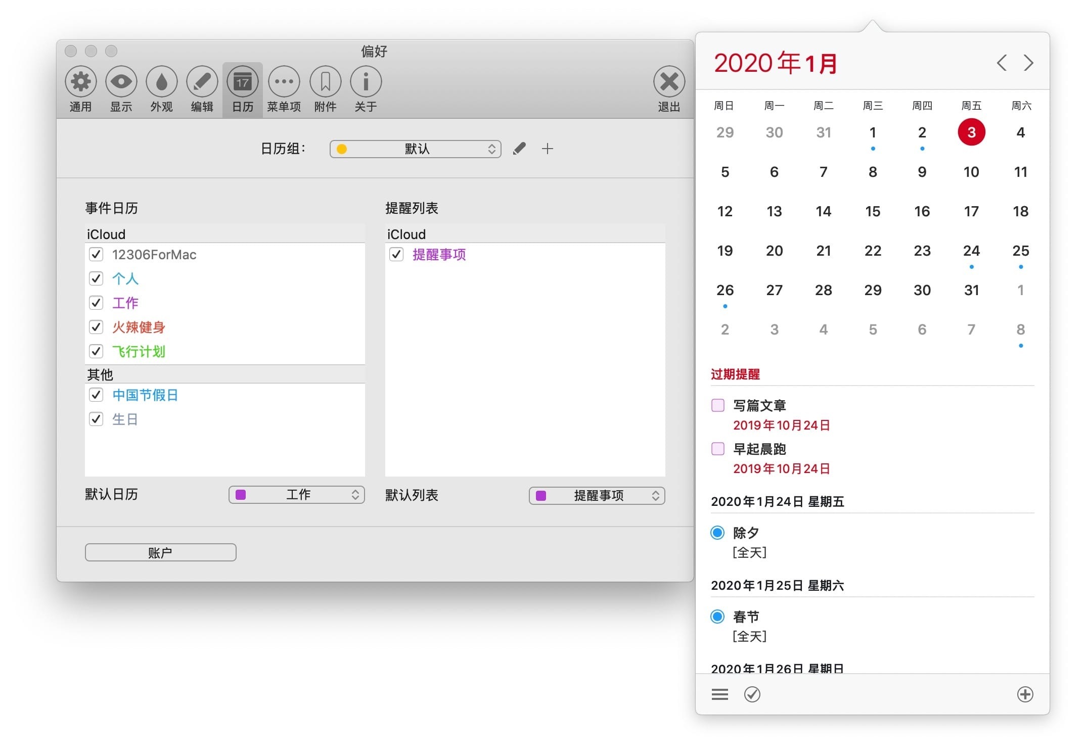1086x755 pixels.
Task: Select the 编辑 editing tab
Action: 202,89
